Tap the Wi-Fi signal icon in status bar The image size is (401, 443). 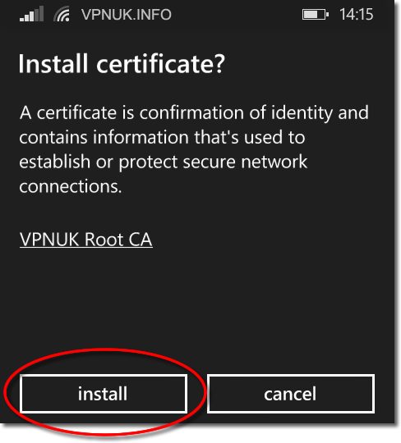tap(62, 15)
